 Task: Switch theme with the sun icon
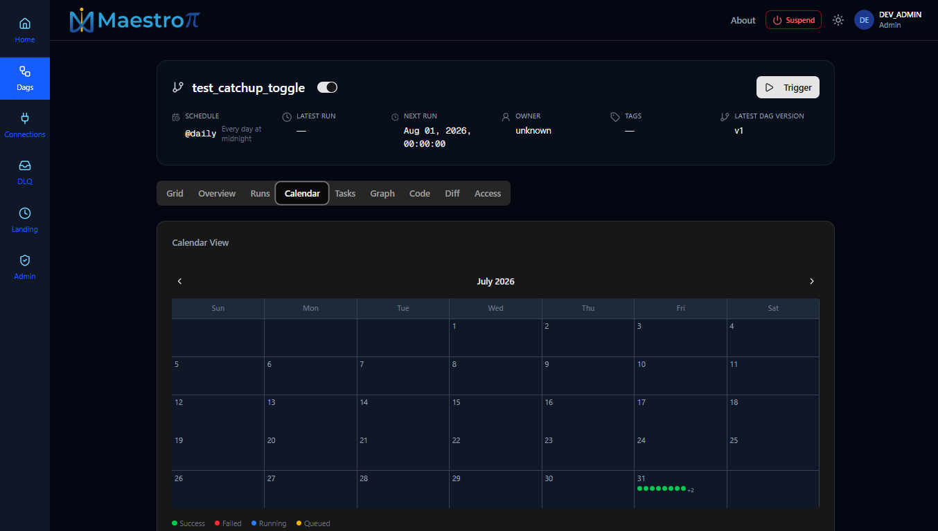838,20
